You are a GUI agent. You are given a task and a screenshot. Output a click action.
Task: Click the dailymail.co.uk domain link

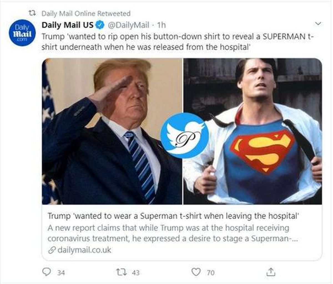coord(84,250)
